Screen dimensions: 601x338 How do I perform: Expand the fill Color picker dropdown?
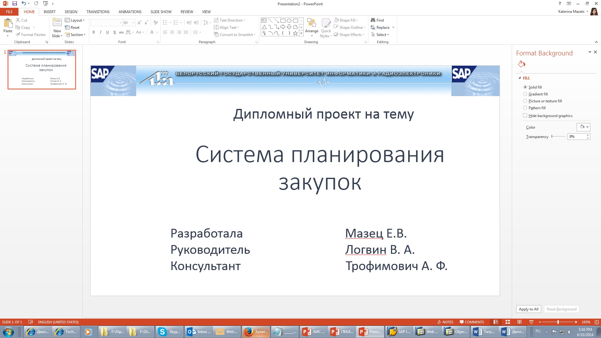[587, 127]
